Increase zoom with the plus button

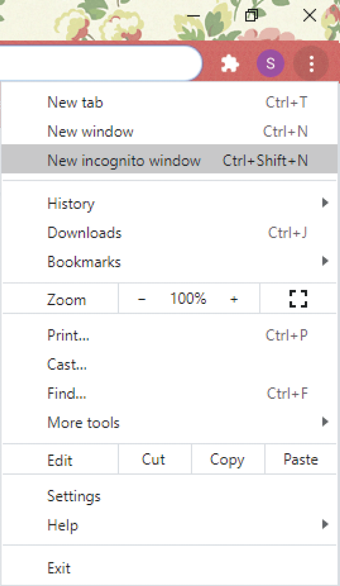(x=234, y=299)
